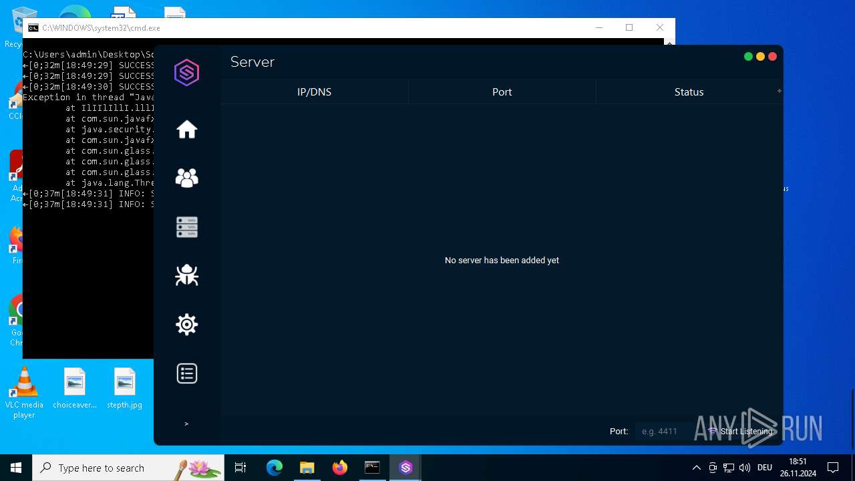
Task: Click the green window control dot
Action: tap(748, 57)
